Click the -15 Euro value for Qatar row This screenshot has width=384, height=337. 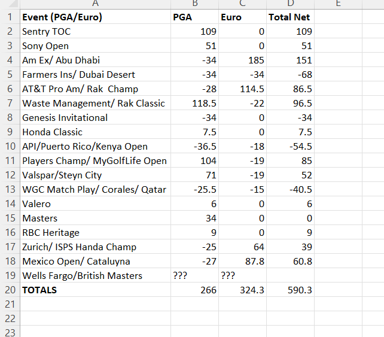(242, 189)
